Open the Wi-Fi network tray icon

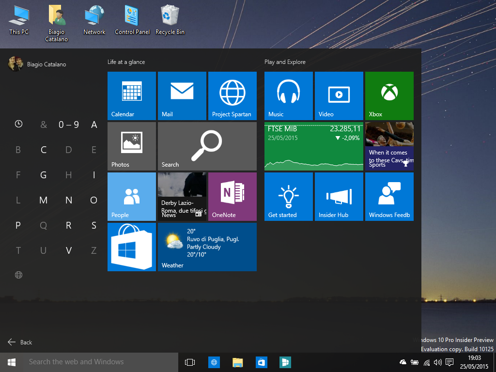[x=427, y=362]
